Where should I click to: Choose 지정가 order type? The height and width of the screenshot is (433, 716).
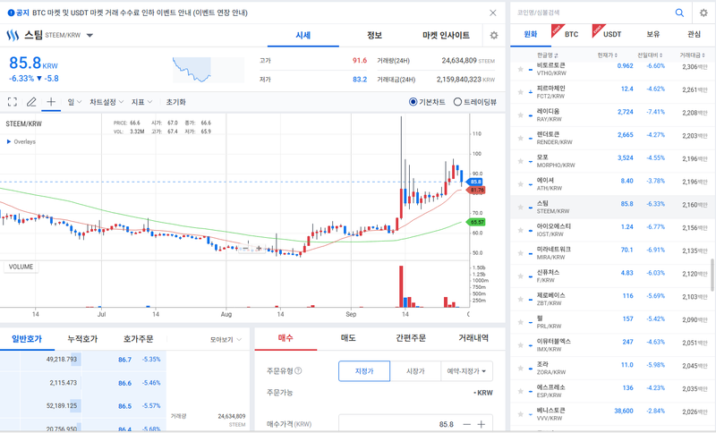[364, 371]
